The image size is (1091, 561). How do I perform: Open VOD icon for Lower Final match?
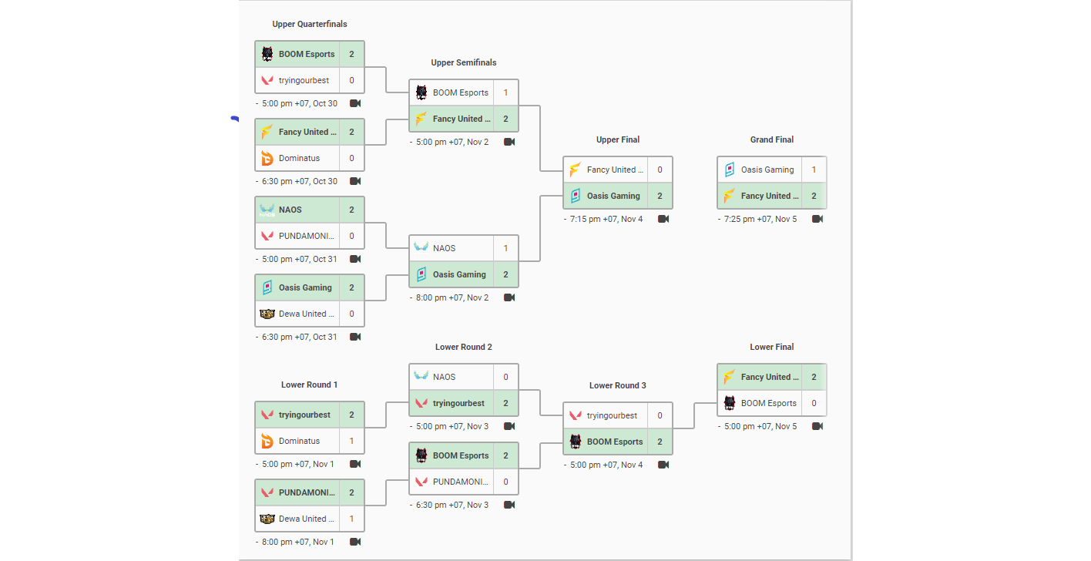point(817,426)
